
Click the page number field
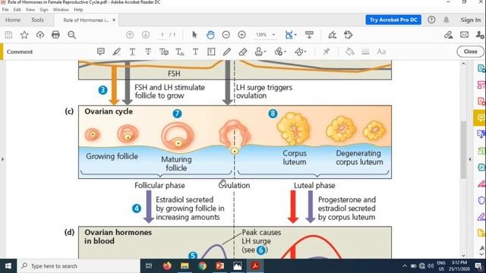point(162,35)
